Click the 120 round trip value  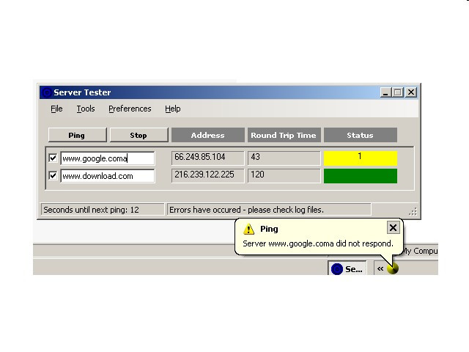pyautogui.click(x=284, y=175)
